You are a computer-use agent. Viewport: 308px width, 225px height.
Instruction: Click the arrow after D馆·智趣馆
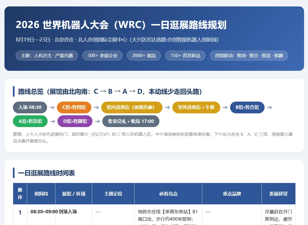pyautogui.click(x=98, y=121)
